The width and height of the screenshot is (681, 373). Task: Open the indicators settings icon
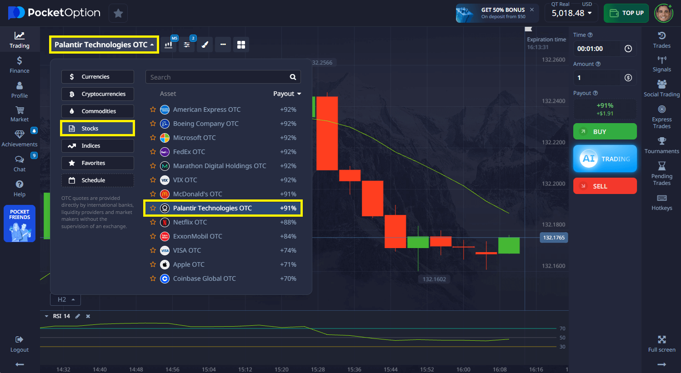coord(187,45)
